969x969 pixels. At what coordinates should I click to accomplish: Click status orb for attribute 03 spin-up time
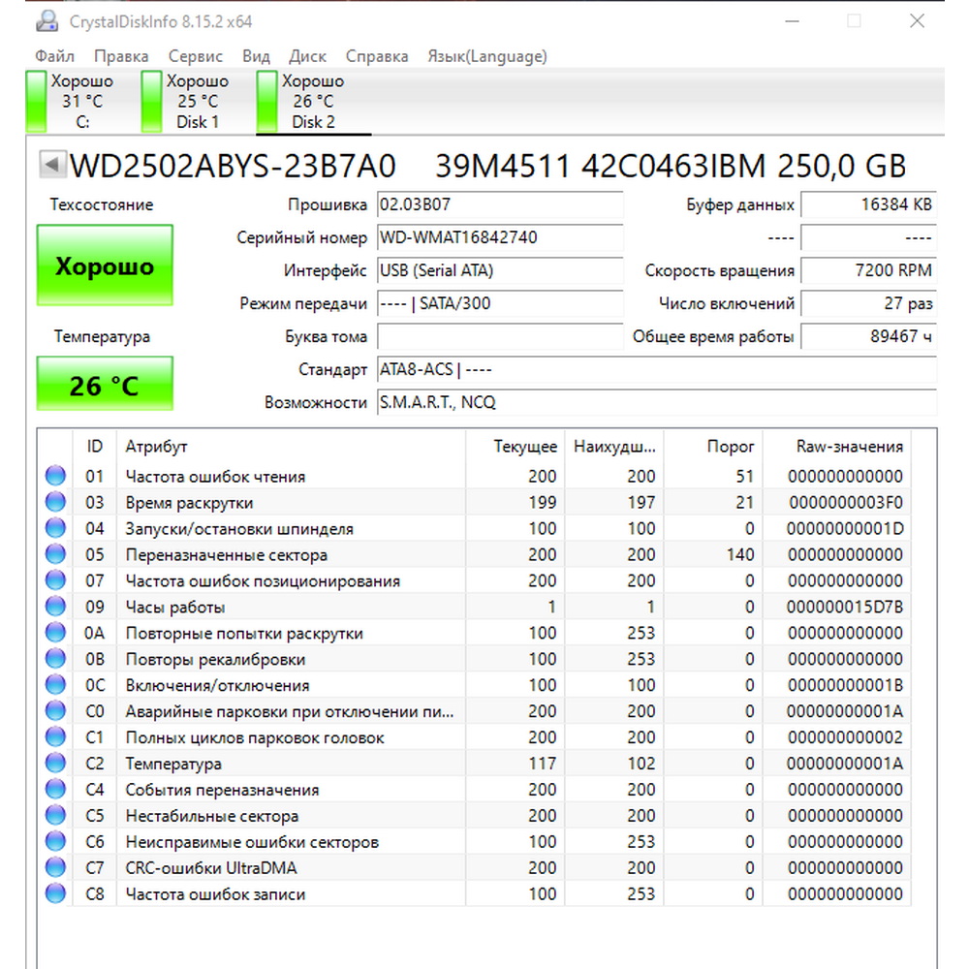pyautogui.click(x=55, y=502)
